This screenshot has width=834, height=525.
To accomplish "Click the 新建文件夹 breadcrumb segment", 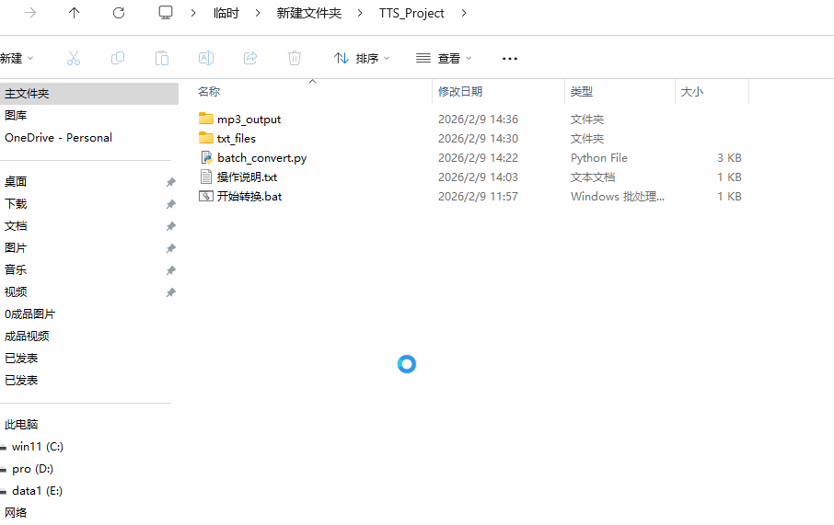I will click(x=309, y=13).
